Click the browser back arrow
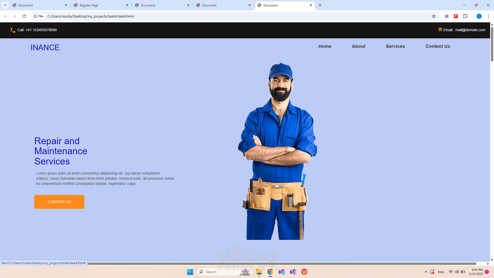 tap(6, 16)
